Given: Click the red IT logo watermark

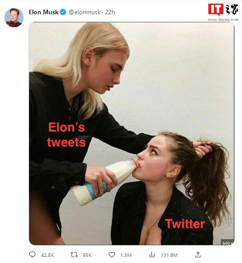Looking at the screenshot, I should coord(216,9).
